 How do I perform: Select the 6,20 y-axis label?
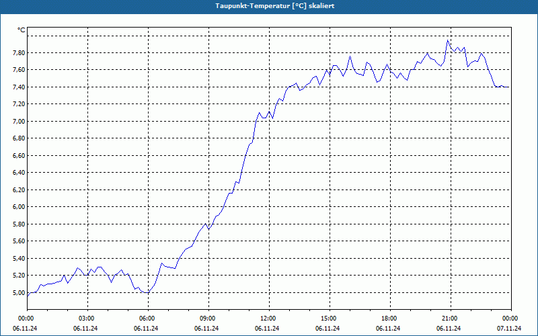[x=20, y=190]
